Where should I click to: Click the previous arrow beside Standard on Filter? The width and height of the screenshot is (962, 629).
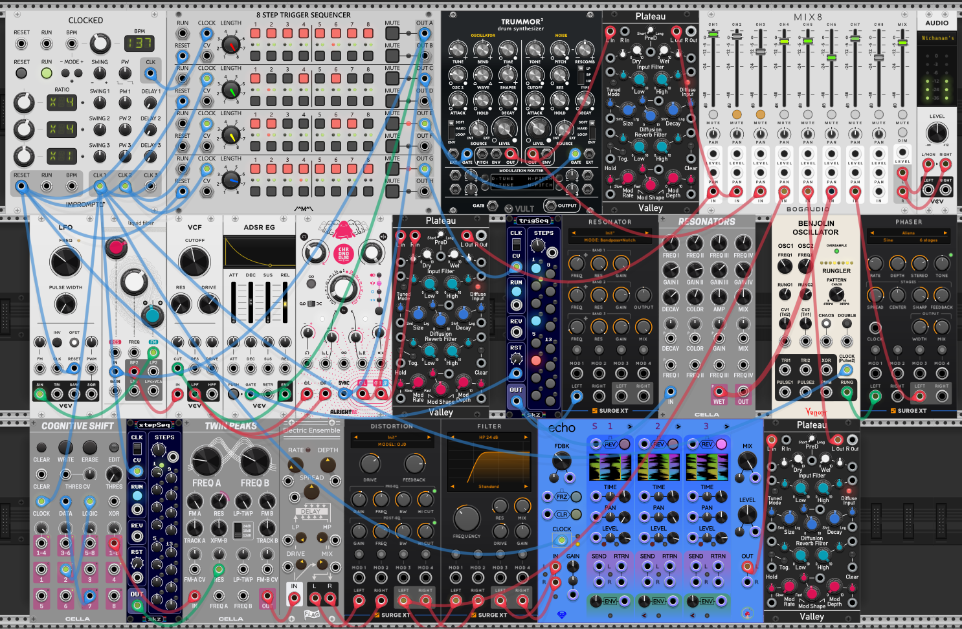coord(452,486)
